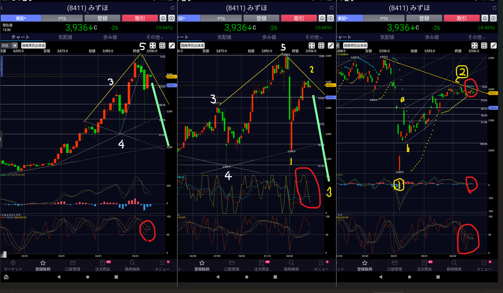The width and height of the screenshot is (503, 293).
Task: Open 口座管理 in the middle panel's bottom bar
Action: coord(232,266)
